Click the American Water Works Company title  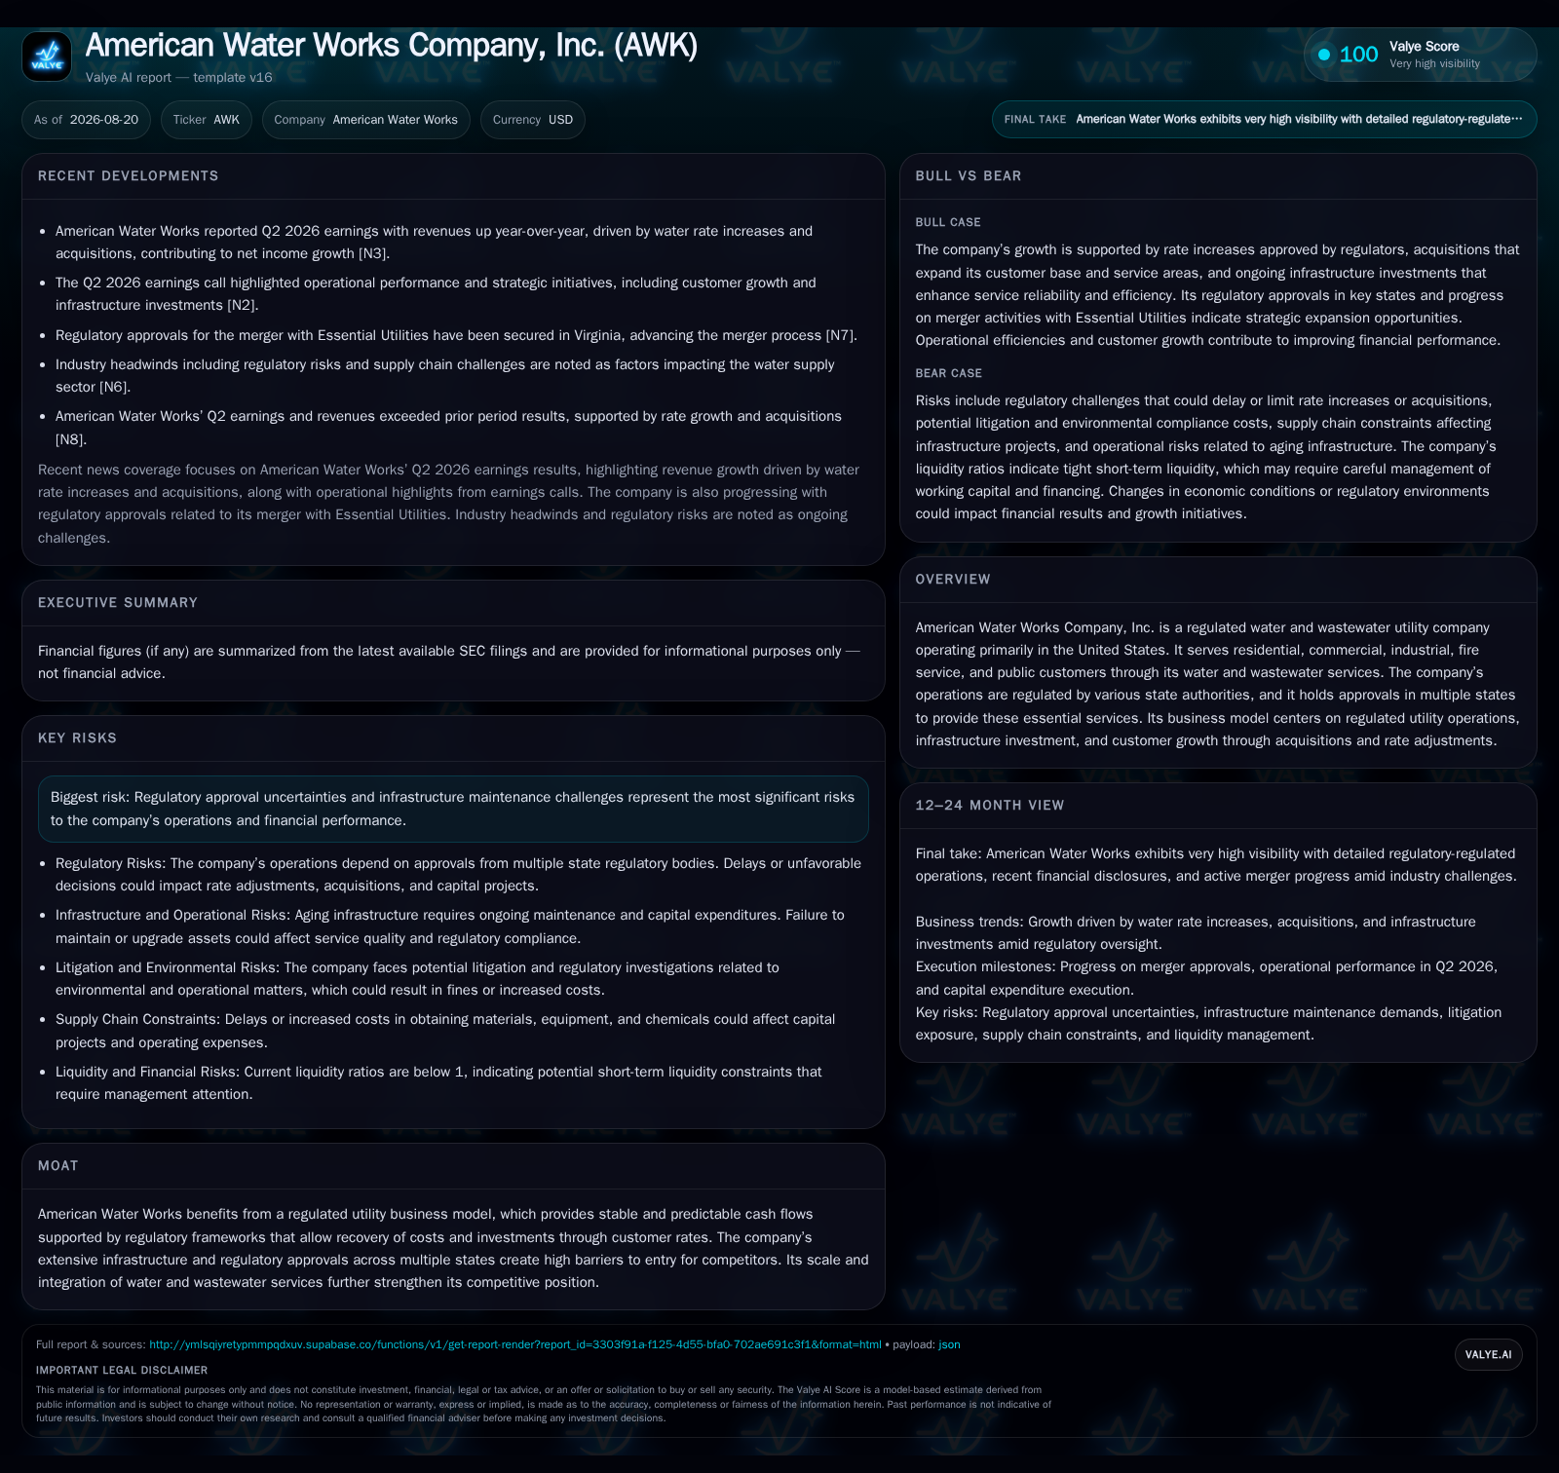tap(392, 46)
